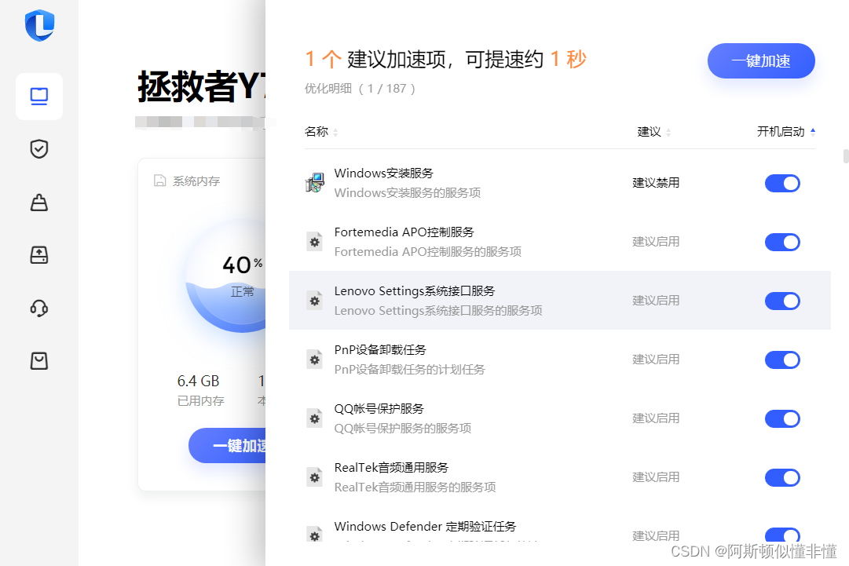Click the Fortemedia APO控制服务 gear icon
This screenshot has width=849, height=566.
(x=314, y=241)
